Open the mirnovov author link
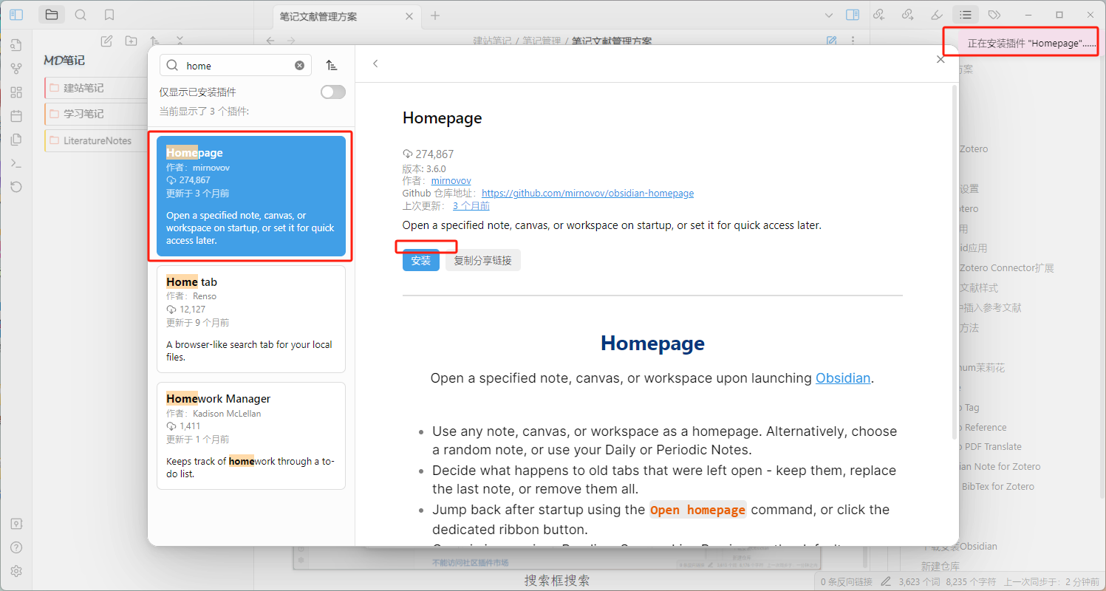 pyautogui.click(x=451, y=181)
